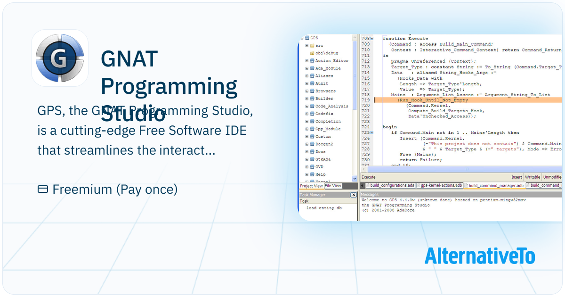
Task: Click the Code_Analysis project icon
Action: tap(312, 106)
